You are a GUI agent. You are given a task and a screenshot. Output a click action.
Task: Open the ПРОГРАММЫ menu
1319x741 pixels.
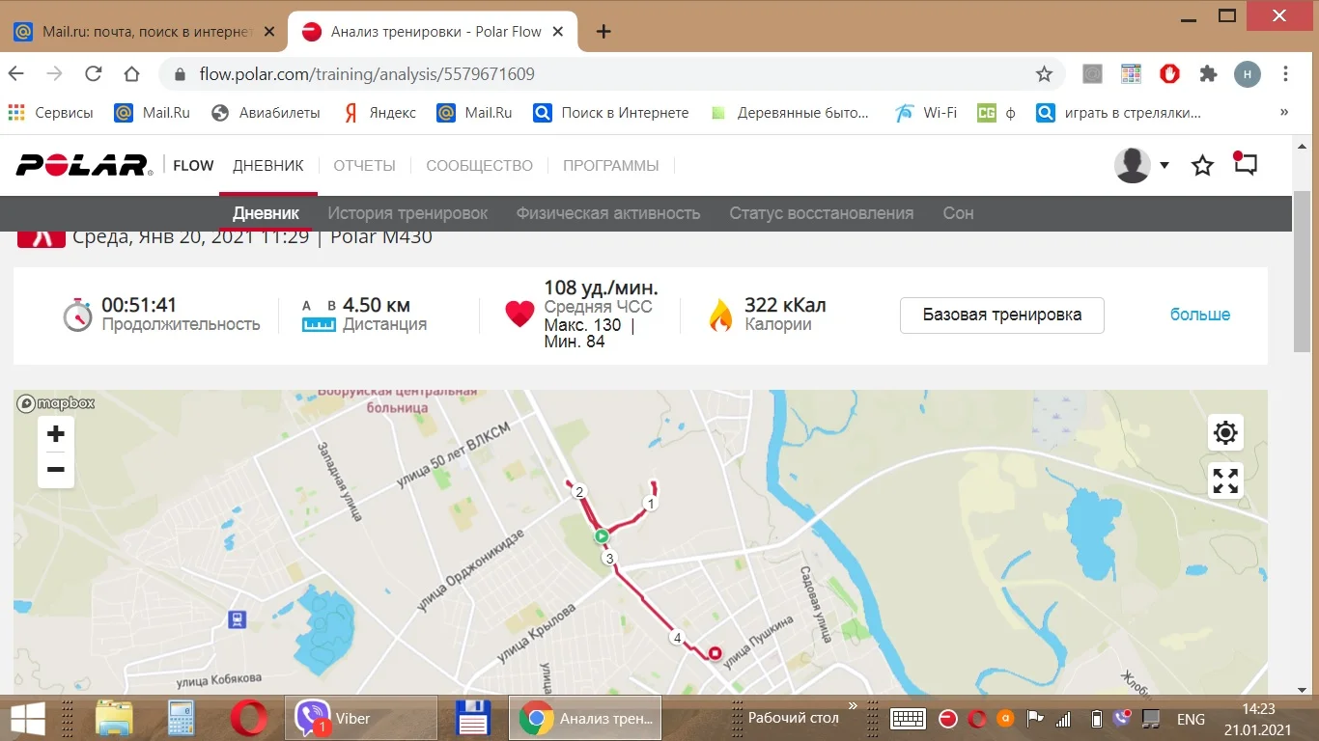point(611,166)
